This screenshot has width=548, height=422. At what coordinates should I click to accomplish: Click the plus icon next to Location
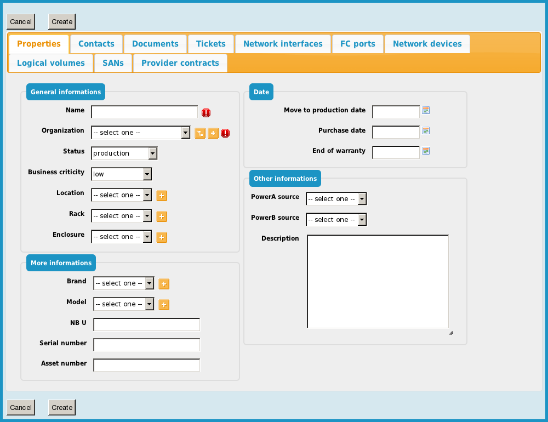pos(162,196)
